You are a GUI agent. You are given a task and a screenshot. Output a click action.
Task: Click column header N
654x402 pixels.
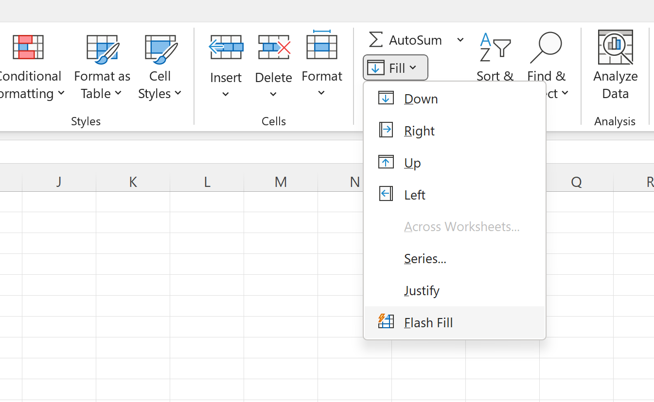click(x=354, y=181)
